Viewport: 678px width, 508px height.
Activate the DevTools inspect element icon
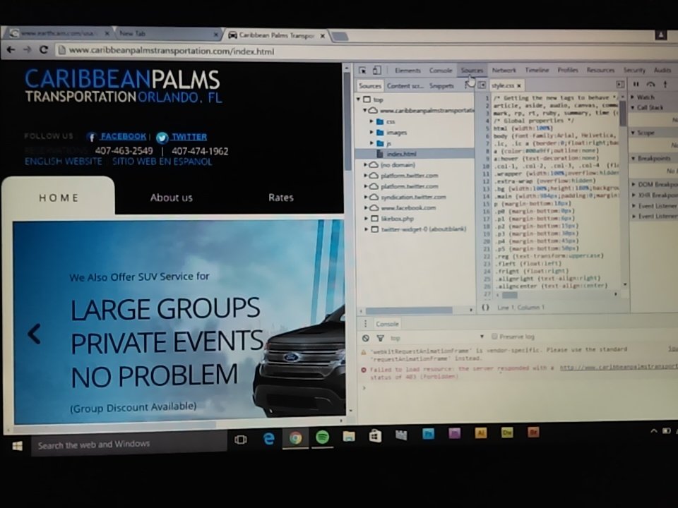pyautogui.click(x=362, y=71)
